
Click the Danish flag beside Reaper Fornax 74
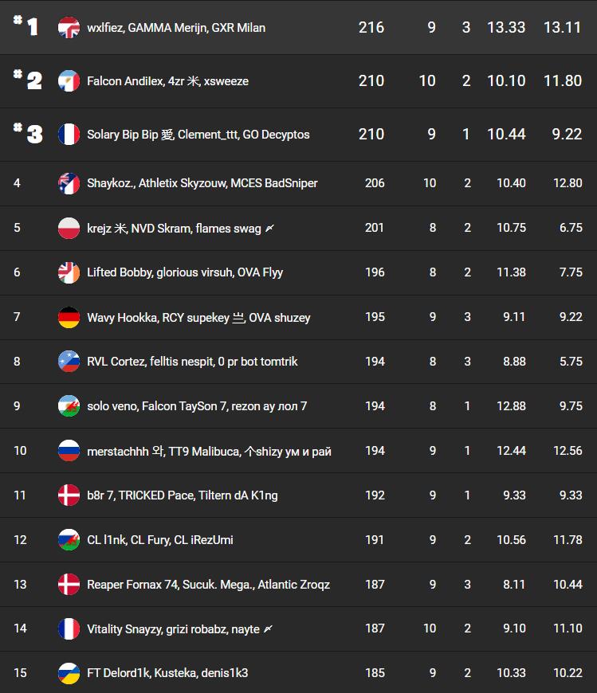pyautogui.click(x=69, y=585)
